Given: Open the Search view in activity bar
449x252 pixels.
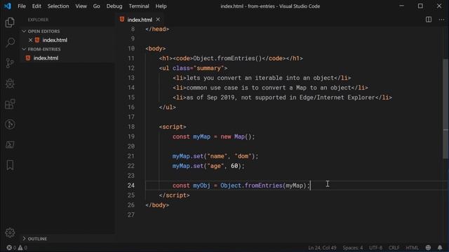Looking at the screenshot, I should [x=10, y=43].
